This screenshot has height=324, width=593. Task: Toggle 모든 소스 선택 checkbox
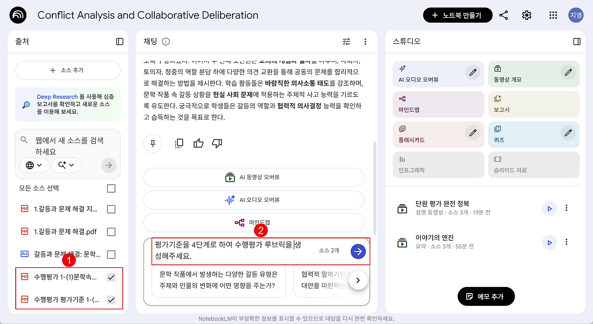[111, 188]
